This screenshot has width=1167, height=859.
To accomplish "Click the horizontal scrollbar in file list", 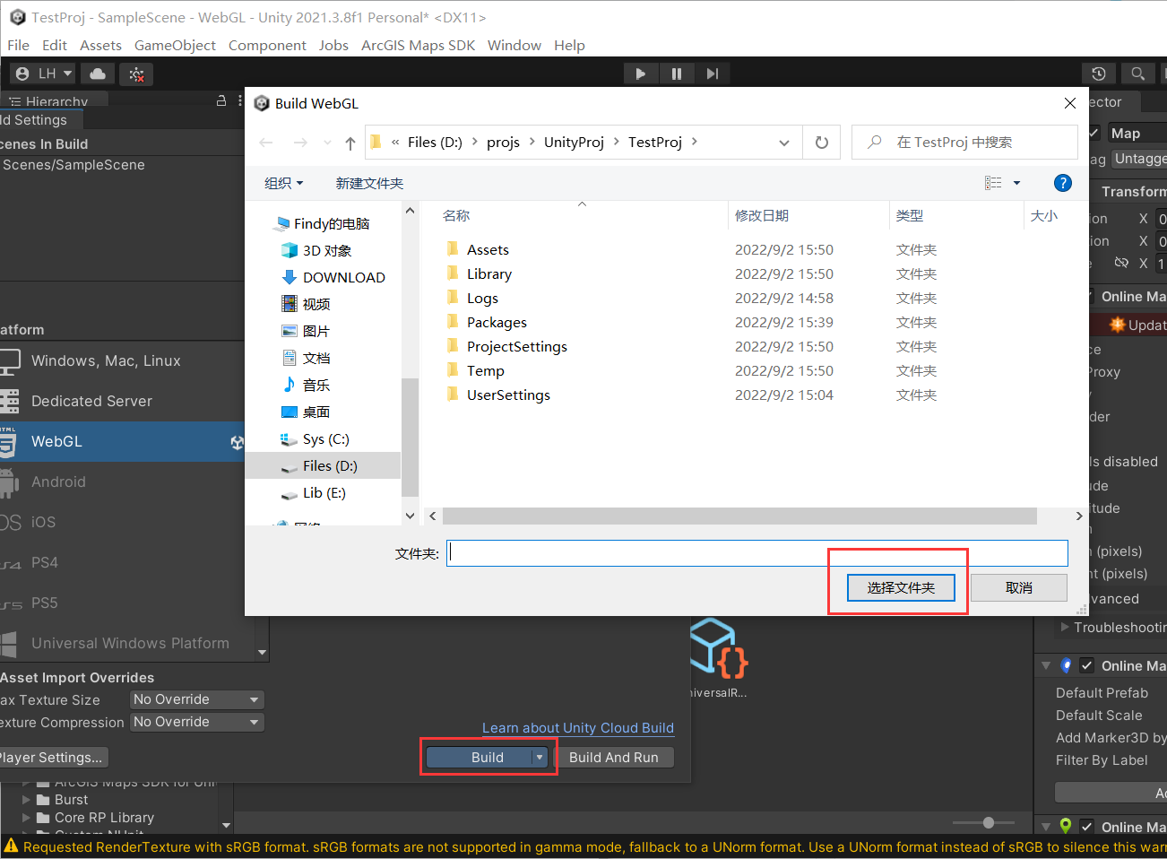I will 739,516.
